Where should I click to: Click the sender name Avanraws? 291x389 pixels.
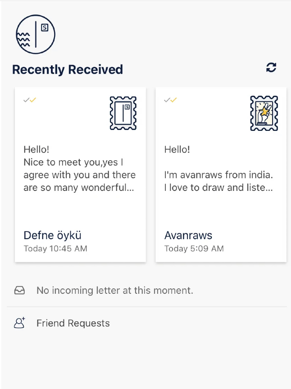pyautogui.click(x=188, y=235)
